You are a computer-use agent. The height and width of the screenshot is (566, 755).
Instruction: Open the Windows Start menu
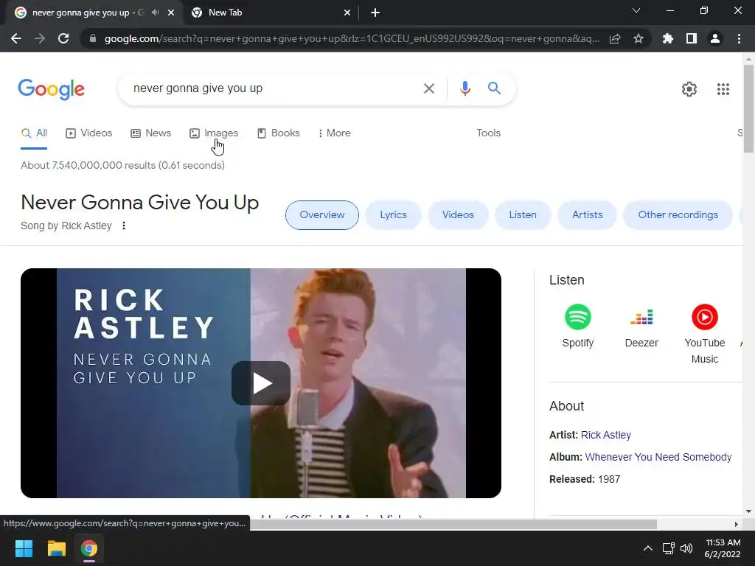(24, 548)
